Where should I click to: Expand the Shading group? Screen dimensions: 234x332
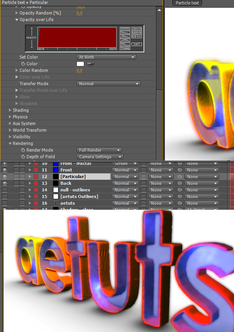coord(10,110)
